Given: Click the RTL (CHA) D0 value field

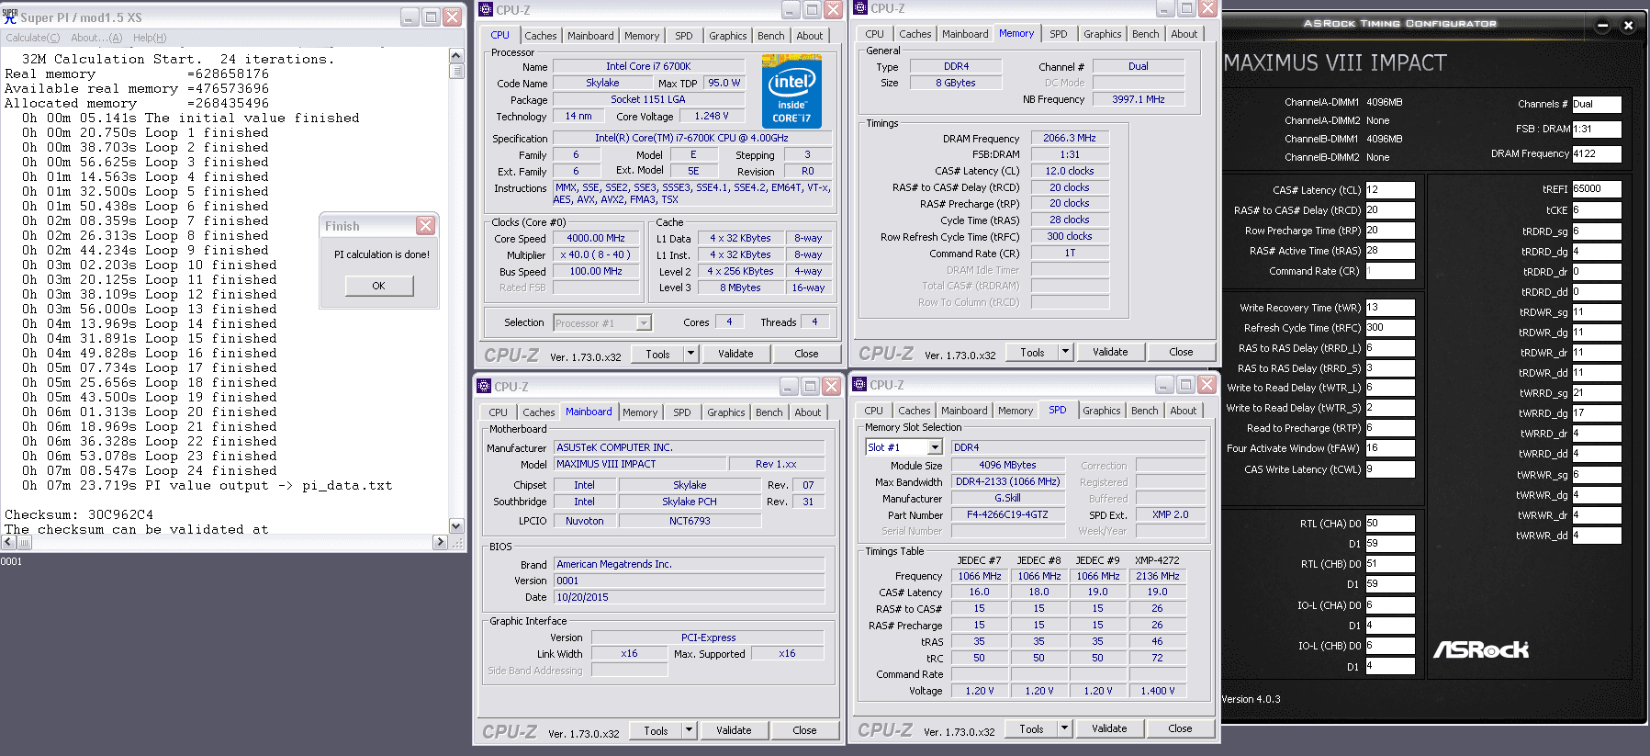Looking at the screenshot, I should (x=1389, y=524).
